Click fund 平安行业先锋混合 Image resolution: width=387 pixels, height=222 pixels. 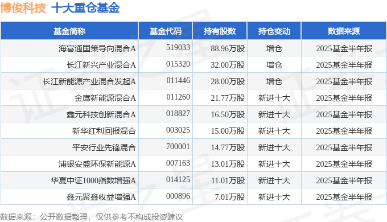coord(104,147)
